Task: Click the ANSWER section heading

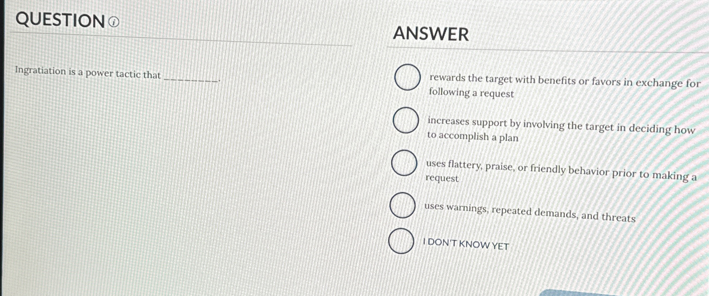Action: point(431,35)
